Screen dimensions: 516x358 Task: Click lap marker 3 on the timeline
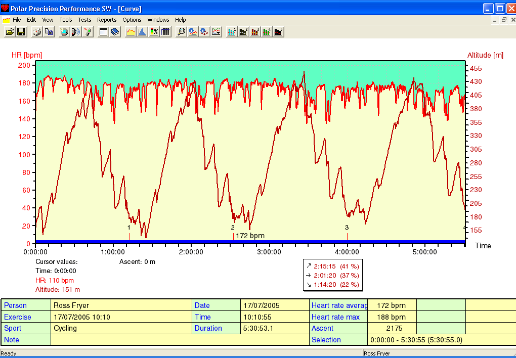pyautogui.click(x=347, y=236)
